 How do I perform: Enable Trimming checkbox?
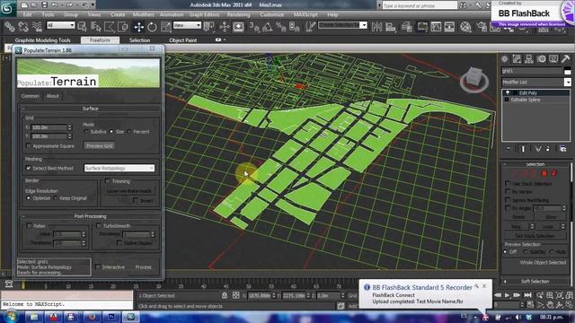pos(108,181)
